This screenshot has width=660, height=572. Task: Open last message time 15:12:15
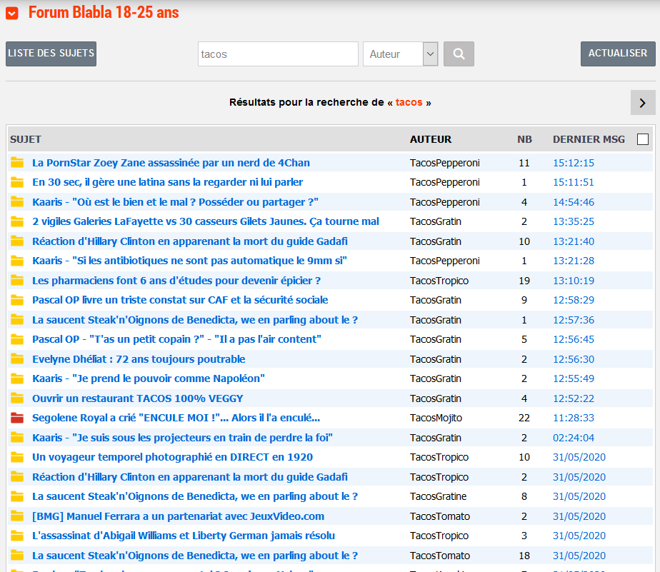pyautogui.click(x=573, y=163)
